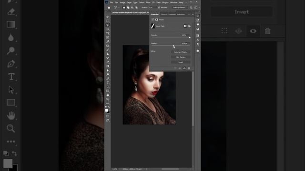Screen dimensions: 305x171
Task: Click Select and Mask in options bar
Action: [x=179, y=8]
